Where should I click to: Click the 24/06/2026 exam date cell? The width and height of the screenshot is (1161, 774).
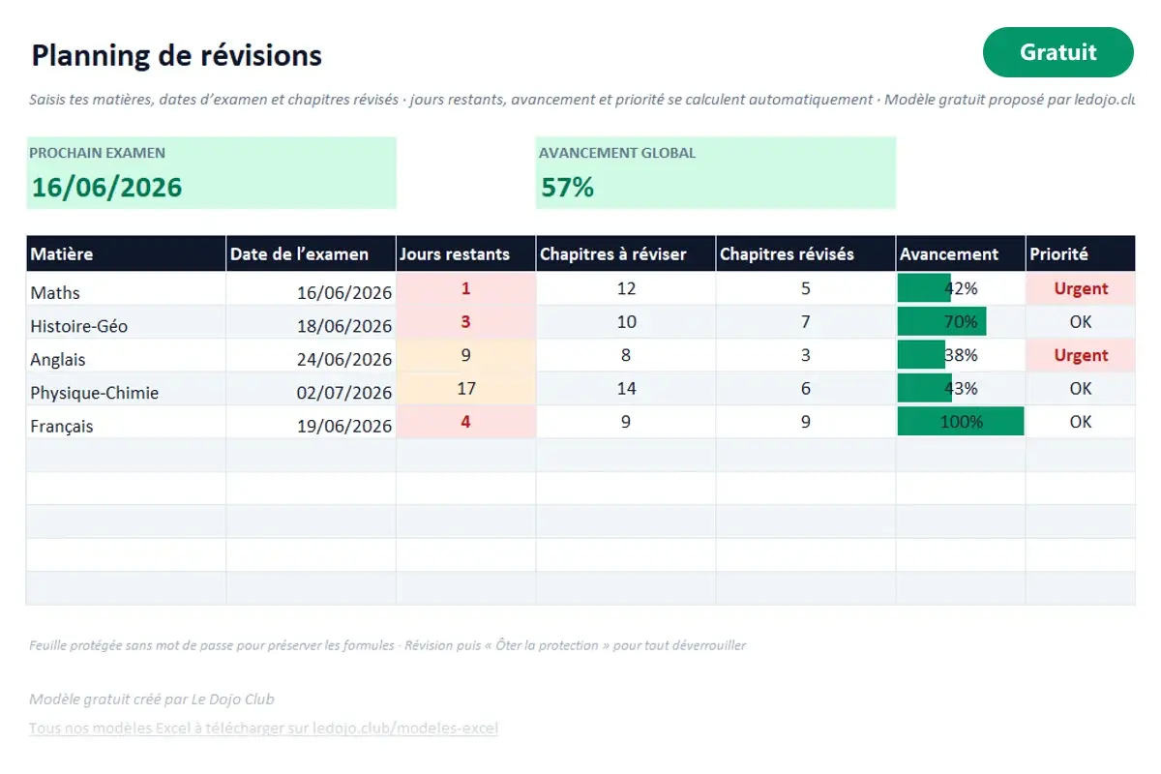[311, 356]
